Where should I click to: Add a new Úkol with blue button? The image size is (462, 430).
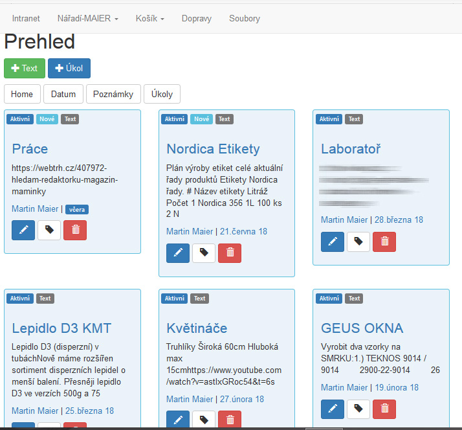click(x=69, y=68)
